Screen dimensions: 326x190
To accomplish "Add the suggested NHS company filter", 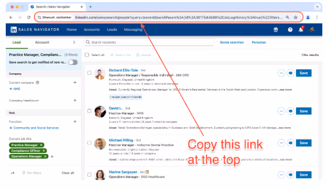I will click(15, 89).
